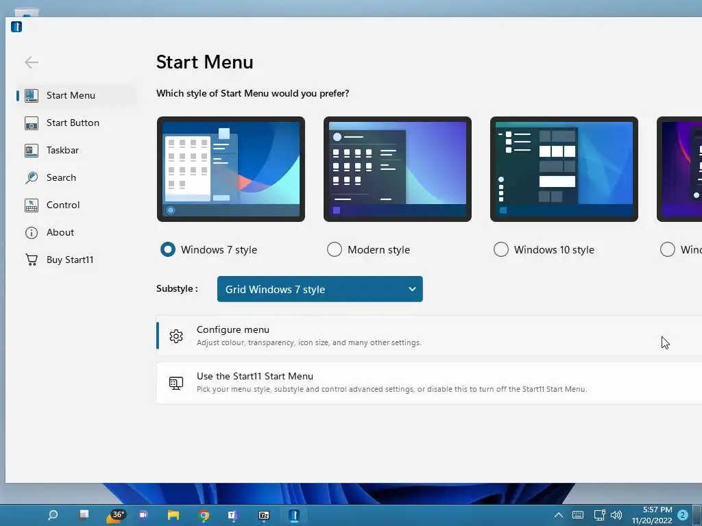Select Windows 7 style radio button
This screenshot has height=526, width=702.
pos(168,249)
